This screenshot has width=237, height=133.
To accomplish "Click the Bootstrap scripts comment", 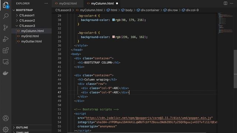I will coord(96,109).
